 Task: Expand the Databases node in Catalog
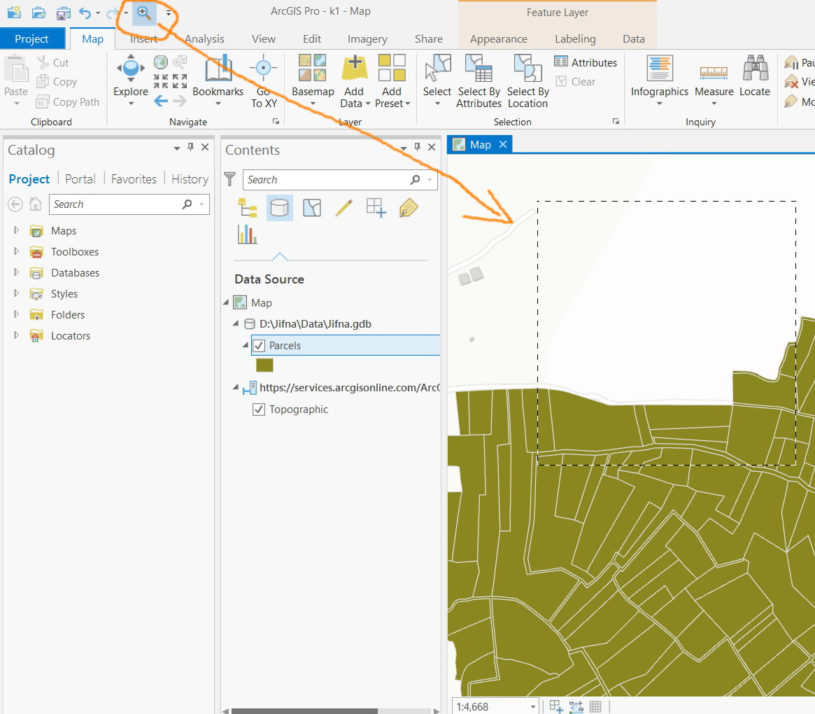tap(16, 272)
